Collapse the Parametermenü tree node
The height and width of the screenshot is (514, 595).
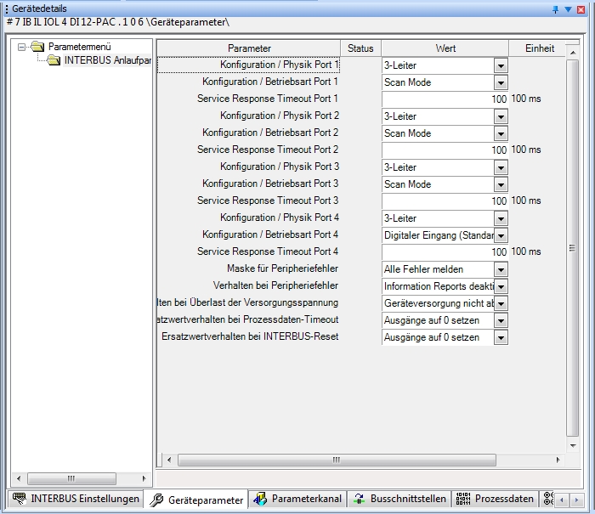(x=23, y=47)
